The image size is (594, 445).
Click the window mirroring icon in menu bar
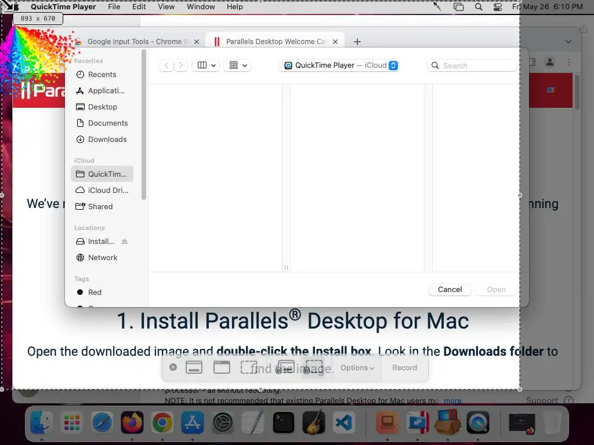(458, 7)
